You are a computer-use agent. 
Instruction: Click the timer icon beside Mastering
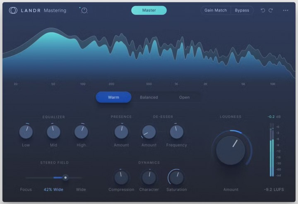[84, 10]
